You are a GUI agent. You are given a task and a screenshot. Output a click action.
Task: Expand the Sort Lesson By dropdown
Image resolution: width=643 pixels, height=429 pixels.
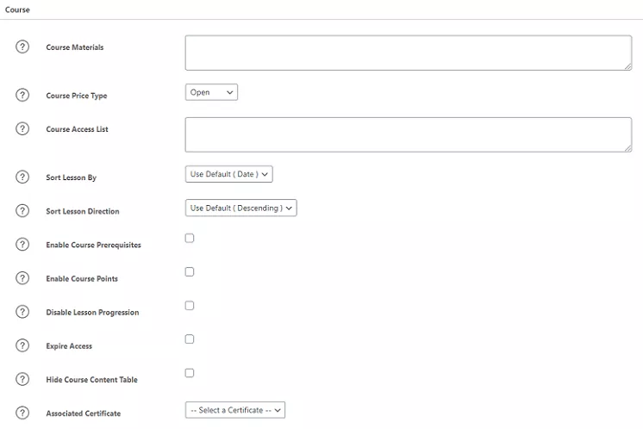(228, 174)
